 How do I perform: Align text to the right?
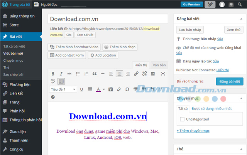(128, 74)
